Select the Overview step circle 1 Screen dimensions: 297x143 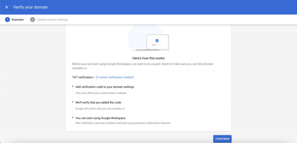point(7,19)
